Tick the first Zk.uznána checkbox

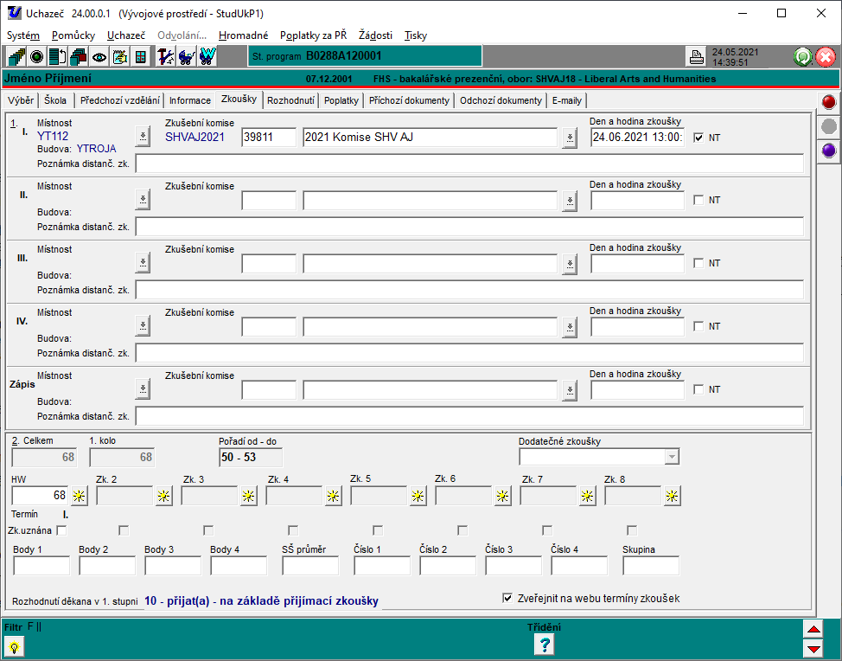coord(61,529)
